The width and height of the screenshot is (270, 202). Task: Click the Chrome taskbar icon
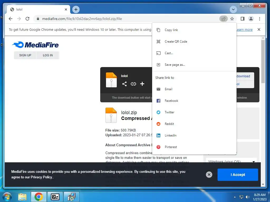click(38, 197)
